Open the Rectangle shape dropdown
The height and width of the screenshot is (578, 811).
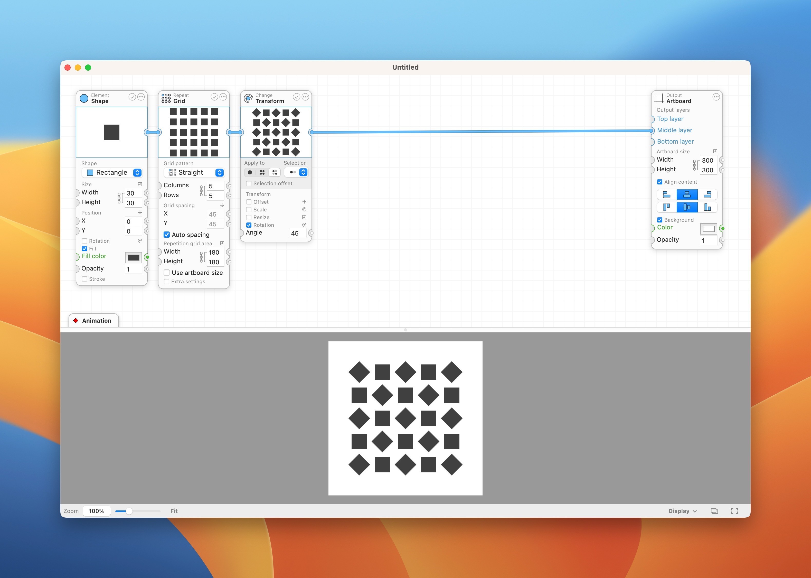(x=112, y=172)
